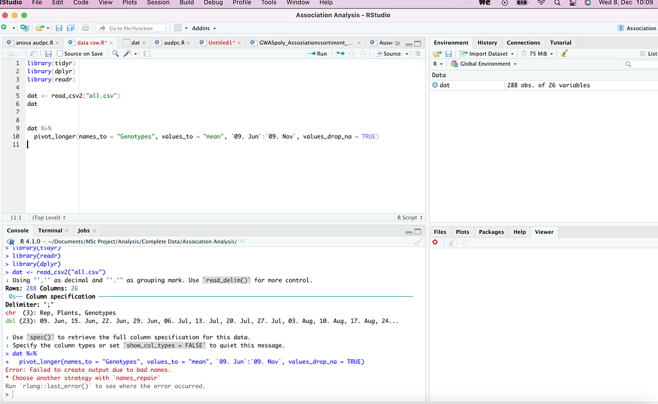
Task: Click the Wi-Fi icon in menu bar
Action: coord(541,3)
